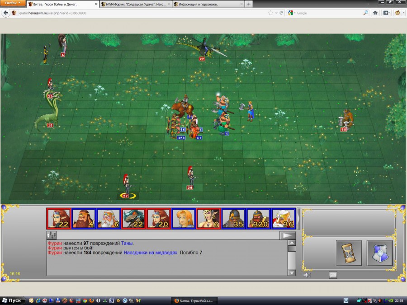407x305 pixels.
Task: Select the red-haired fury portrait with count 20
Action: (x=159, y=218)
